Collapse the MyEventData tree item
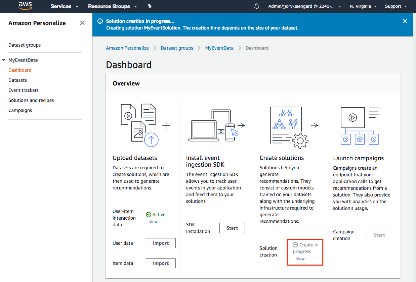Viewport: 416px width, 282px height. [4, 60]
